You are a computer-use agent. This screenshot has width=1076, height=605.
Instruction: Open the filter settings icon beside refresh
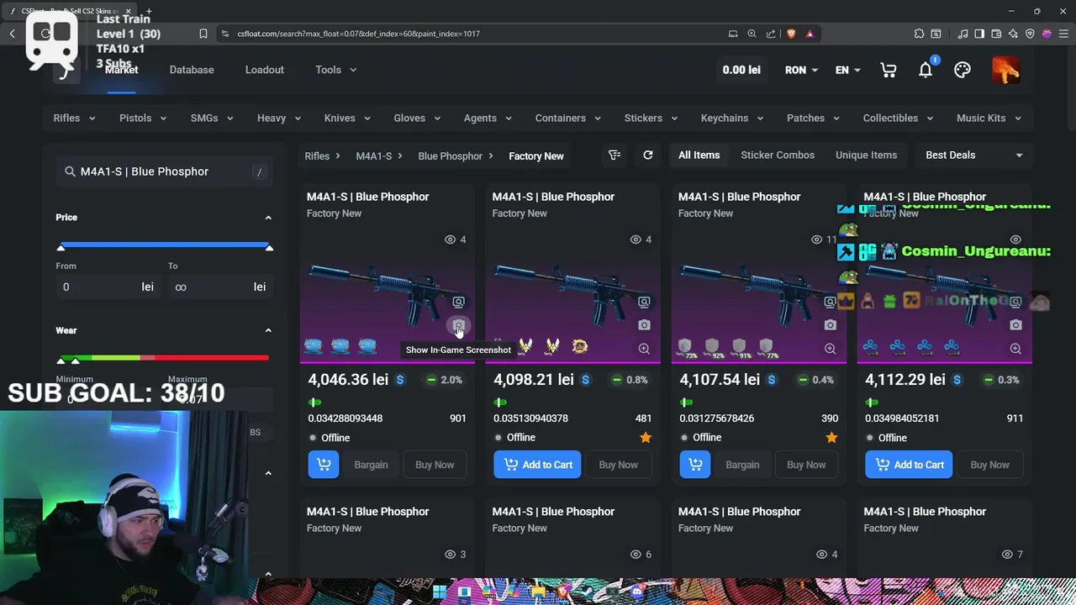[x=614, y=155]
